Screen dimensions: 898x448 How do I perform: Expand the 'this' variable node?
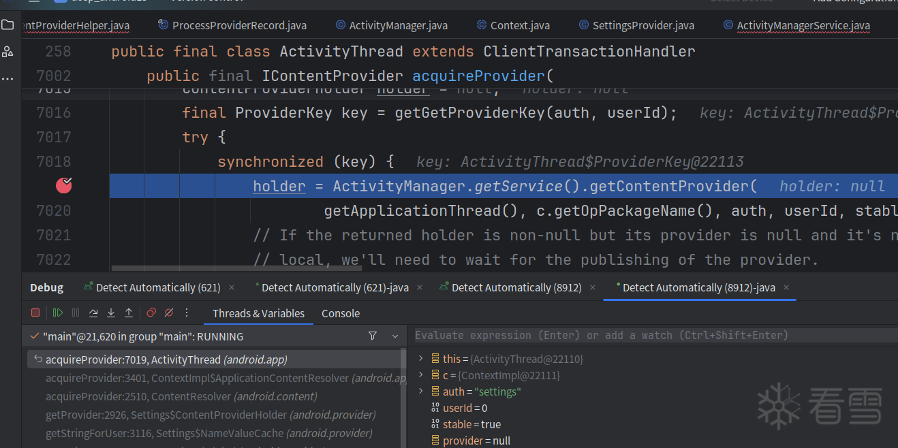420,359
